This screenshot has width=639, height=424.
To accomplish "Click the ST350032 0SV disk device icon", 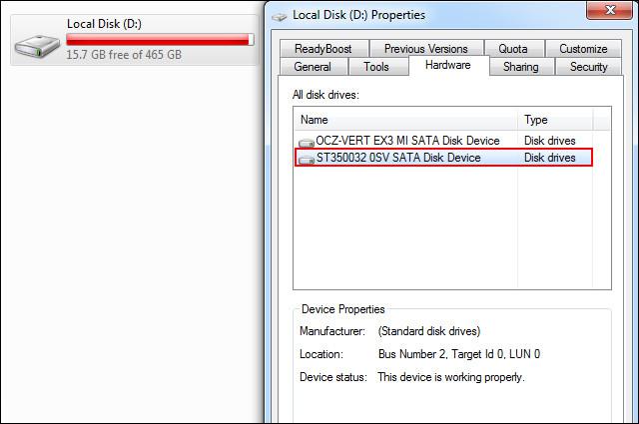I will click(307, 158).
